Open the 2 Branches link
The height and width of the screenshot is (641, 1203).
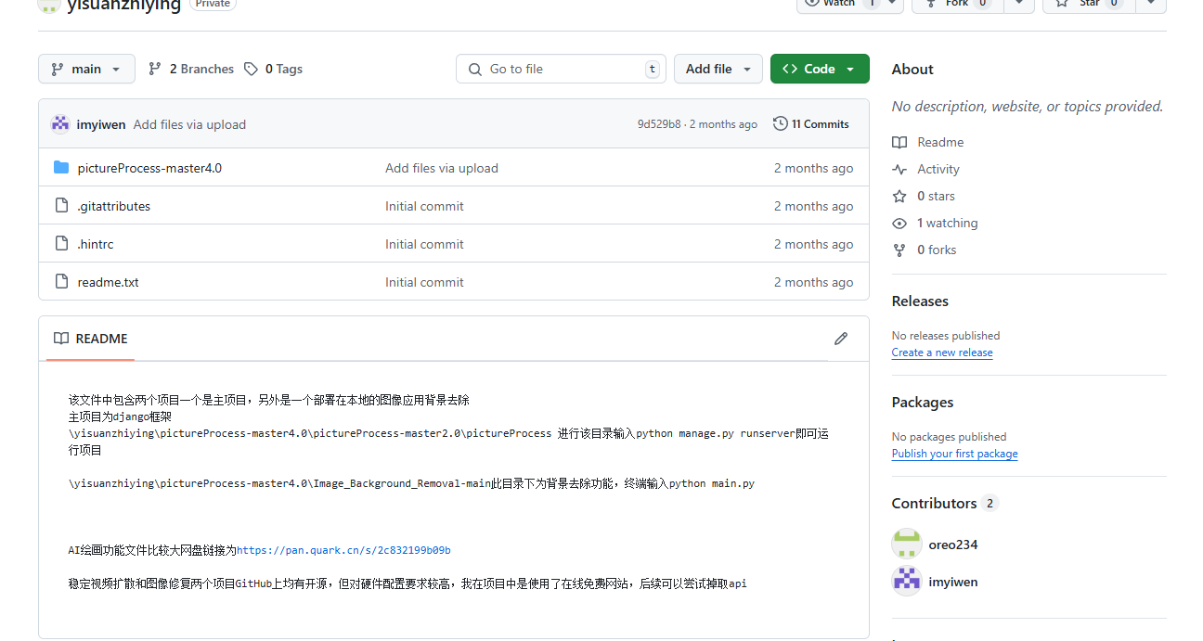(x=201, y=69)
